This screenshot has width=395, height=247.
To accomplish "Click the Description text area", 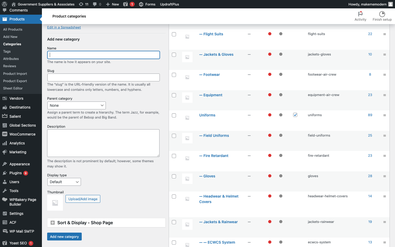I will (x=103, y=143).
